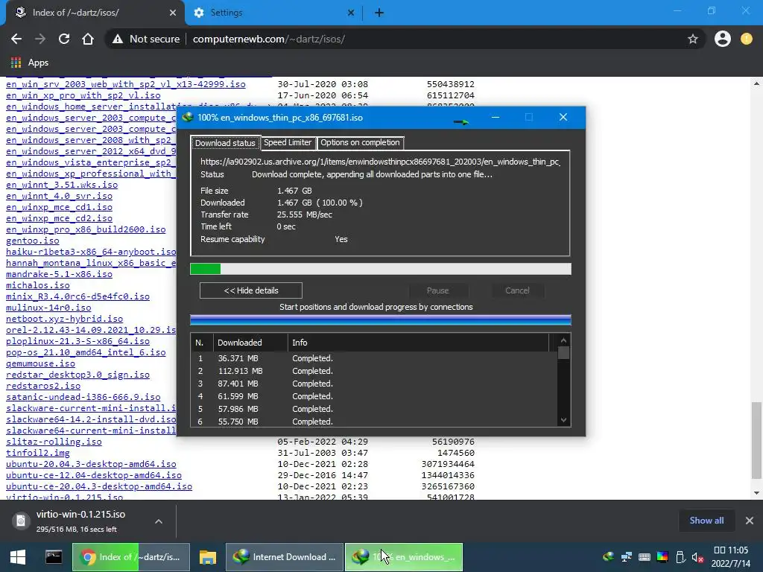Click the virtio-win-0.1.215.iso download file icon
763x572 pixels.
pos(20,521)
